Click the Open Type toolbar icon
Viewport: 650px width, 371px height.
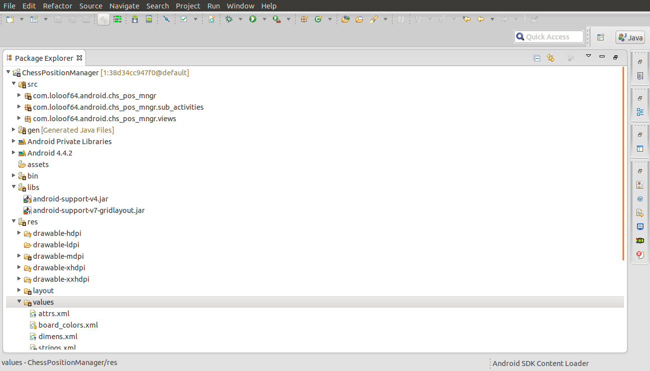point(345,19)
